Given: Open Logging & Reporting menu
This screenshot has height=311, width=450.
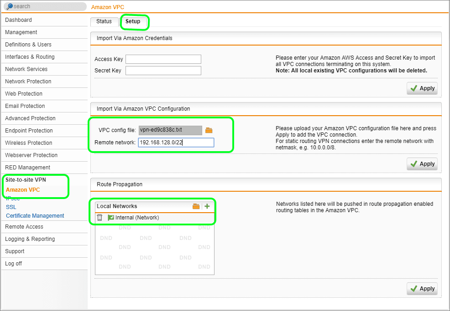Looking at the screenshot, I should (x=44, y=239).
